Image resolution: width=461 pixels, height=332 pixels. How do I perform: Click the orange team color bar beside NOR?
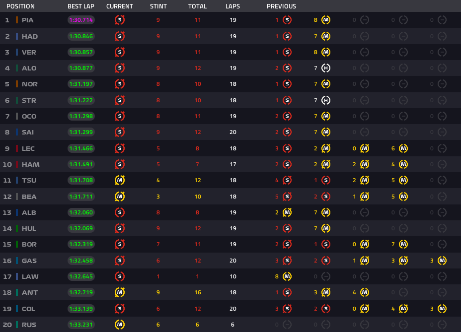coord(17,84)
